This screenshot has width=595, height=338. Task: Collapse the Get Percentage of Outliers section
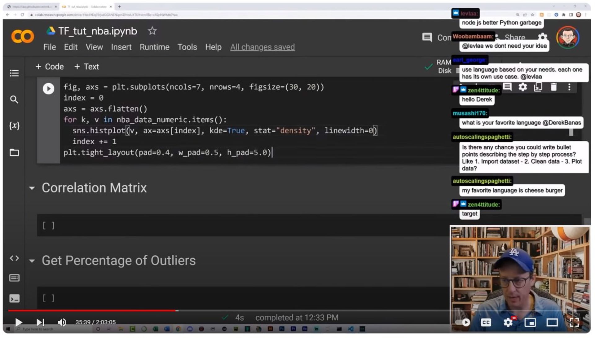click(32, 261)
